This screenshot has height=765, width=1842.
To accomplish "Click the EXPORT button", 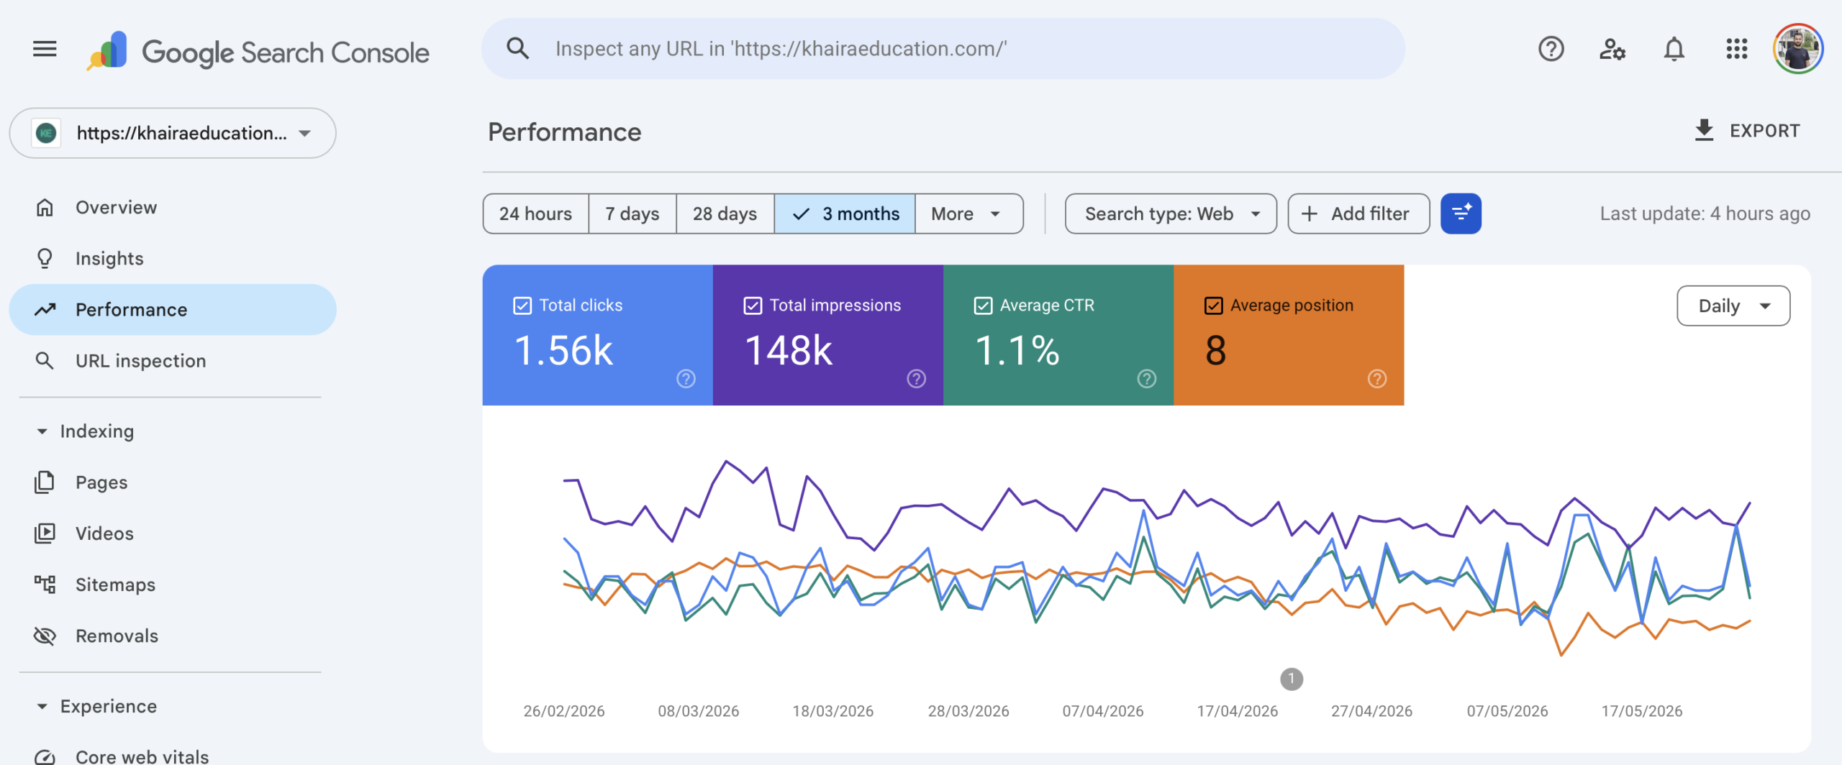I will click(1747, 131).
